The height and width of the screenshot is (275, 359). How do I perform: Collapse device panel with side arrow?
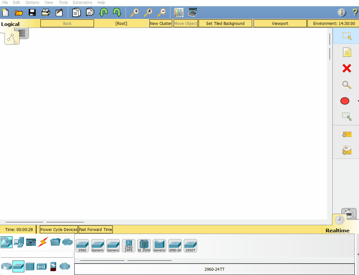(357, 254)
